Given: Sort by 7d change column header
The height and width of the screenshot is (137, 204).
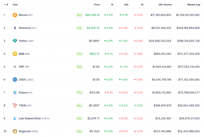Looking at the screenshot, I should point(142,5).
